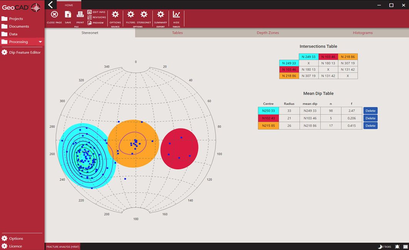This screenshot has width=409, height=250.
Task: Minimize the GeoCAD window
Action: coord(379,5)
